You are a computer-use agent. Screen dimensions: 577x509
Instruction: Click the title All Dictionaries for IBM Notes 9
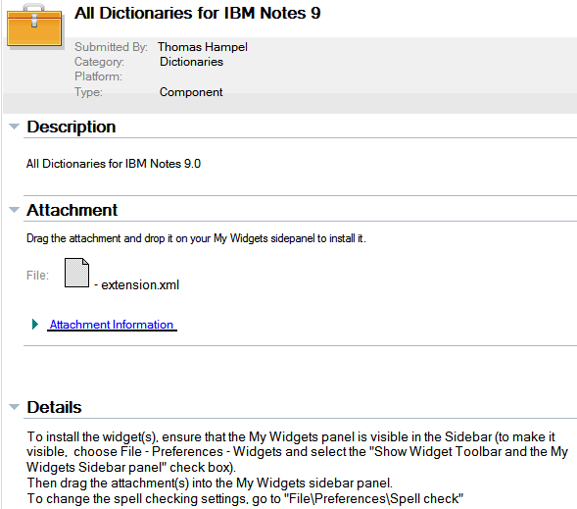198,13
